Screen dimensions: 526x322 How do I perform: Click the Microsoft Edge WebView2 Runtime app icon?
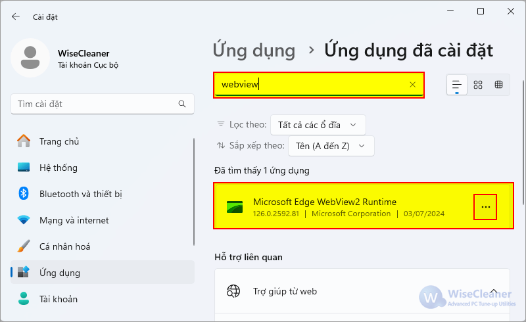point(235,207)
